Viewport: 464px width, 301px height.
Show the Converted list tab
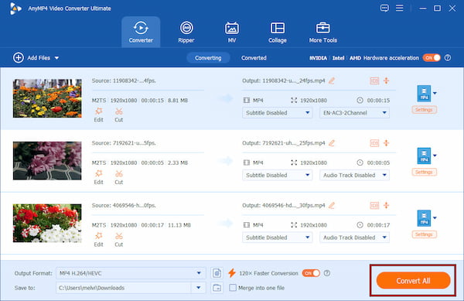pyautogui.click(x=254, y=58)
